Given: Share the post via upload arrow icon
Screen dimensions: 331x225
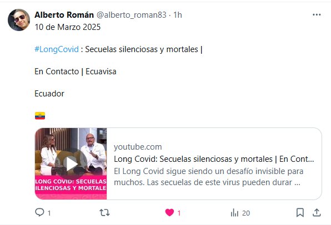Looking at the screenshot, I should (x=317, y=213).
